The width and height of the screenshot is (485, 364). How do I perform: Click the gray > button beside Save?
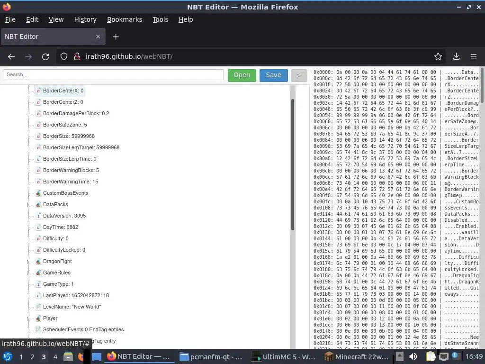[299, 75]
